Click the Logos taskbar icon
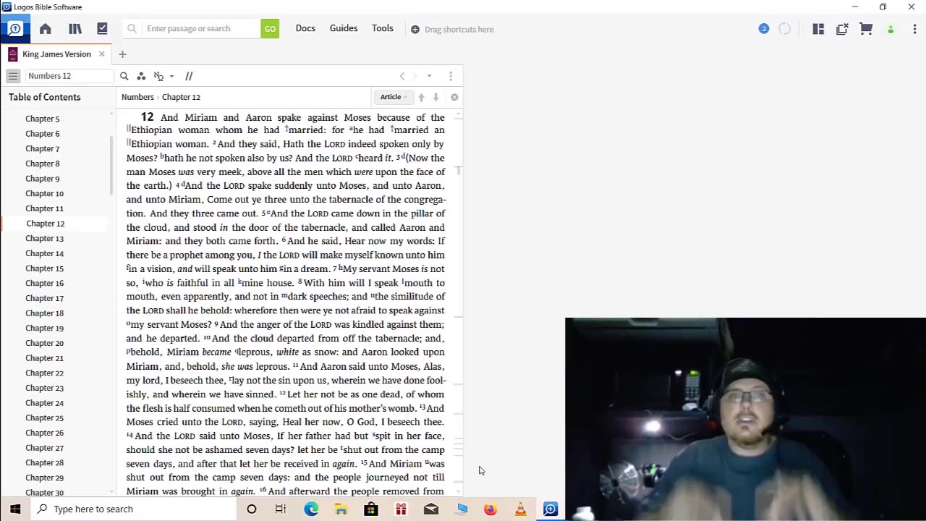 [x=551, y=509]
